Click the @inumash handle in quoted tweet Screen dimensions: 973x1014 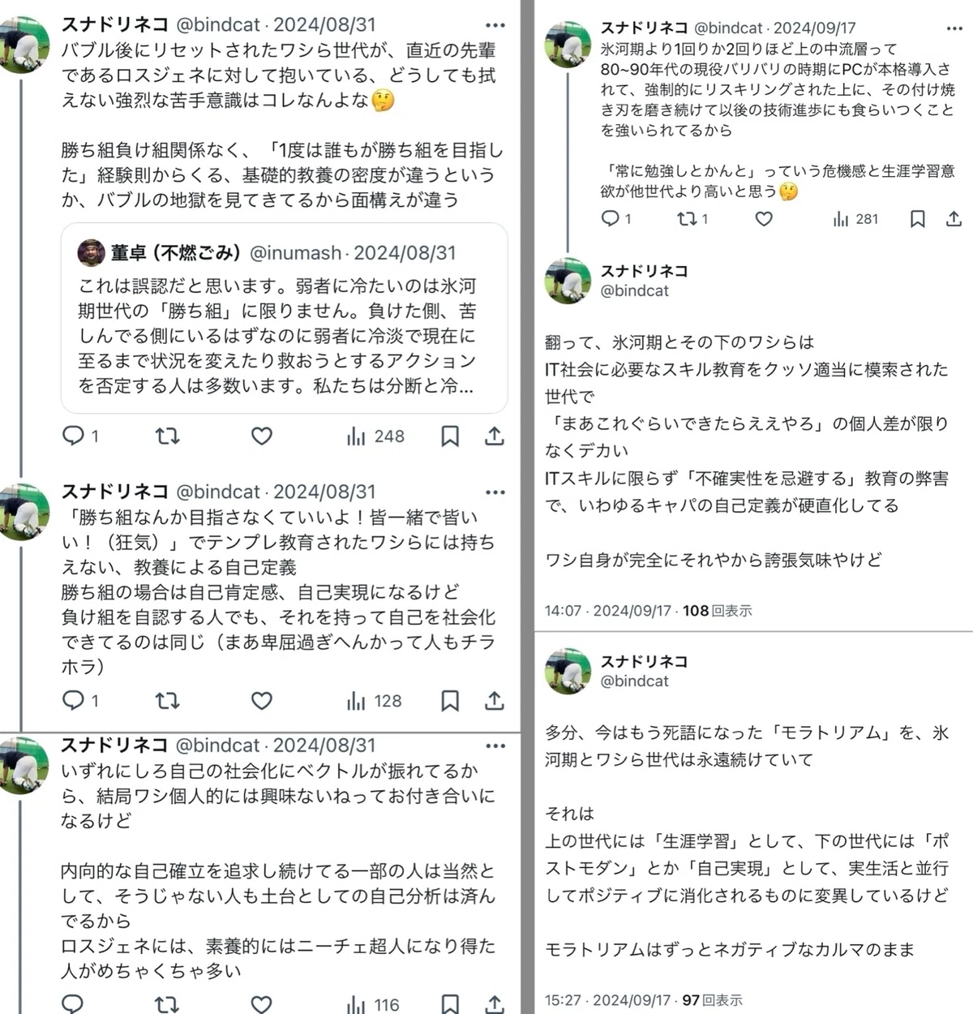(x=295, y=253)
